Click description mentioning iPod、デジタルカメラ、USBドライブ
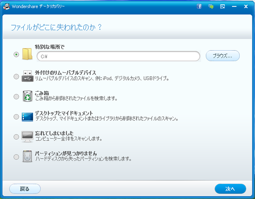This screenshot has height=199, width=255. coord(102,78)
